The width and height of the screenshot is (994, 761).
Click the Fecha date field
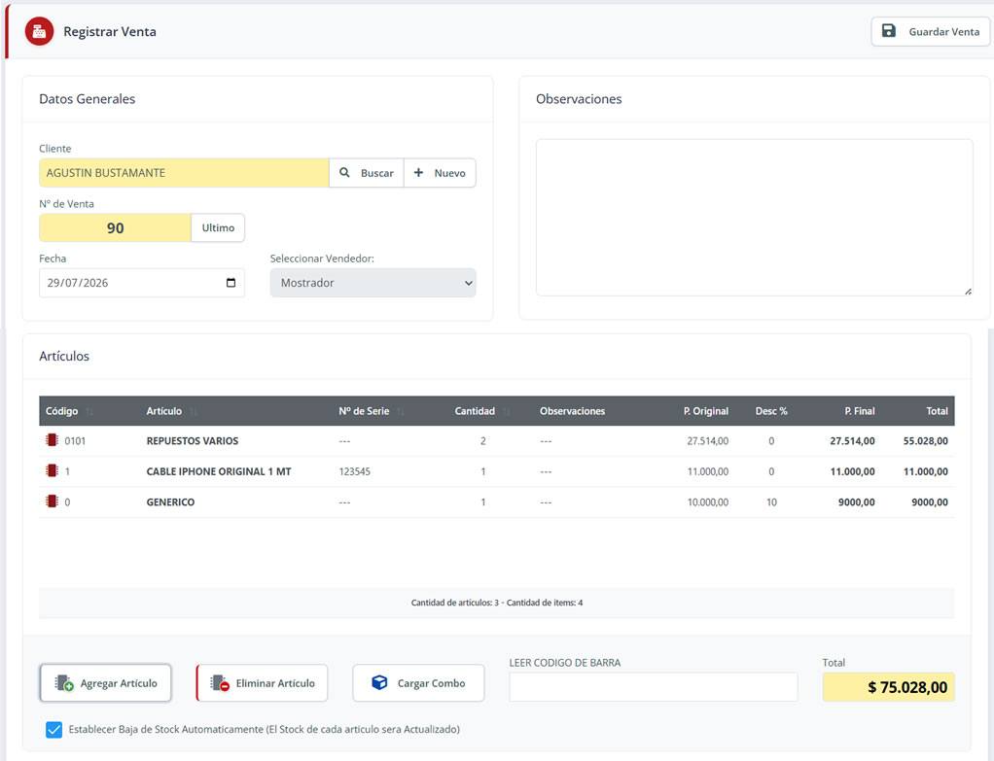[x=141, y=283]
